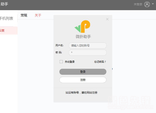Select the 设置 sidebar item
Image resolution: width=156 pixels, height=113 pixels.
click(9, 30)
